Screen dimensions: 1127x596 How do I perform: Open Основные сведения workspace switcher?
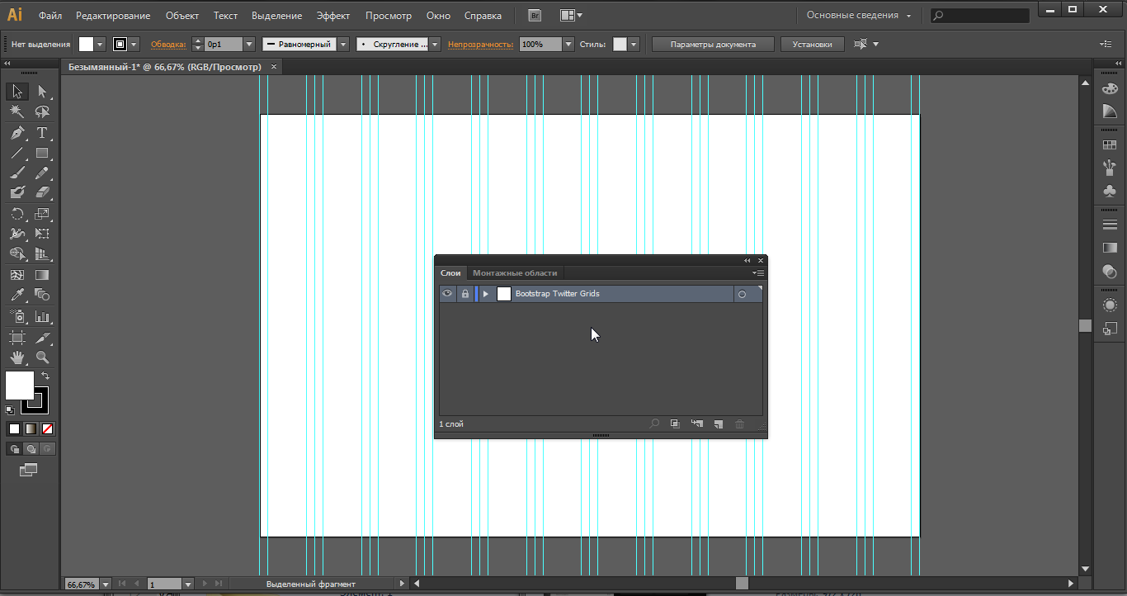tap(859, 16)
